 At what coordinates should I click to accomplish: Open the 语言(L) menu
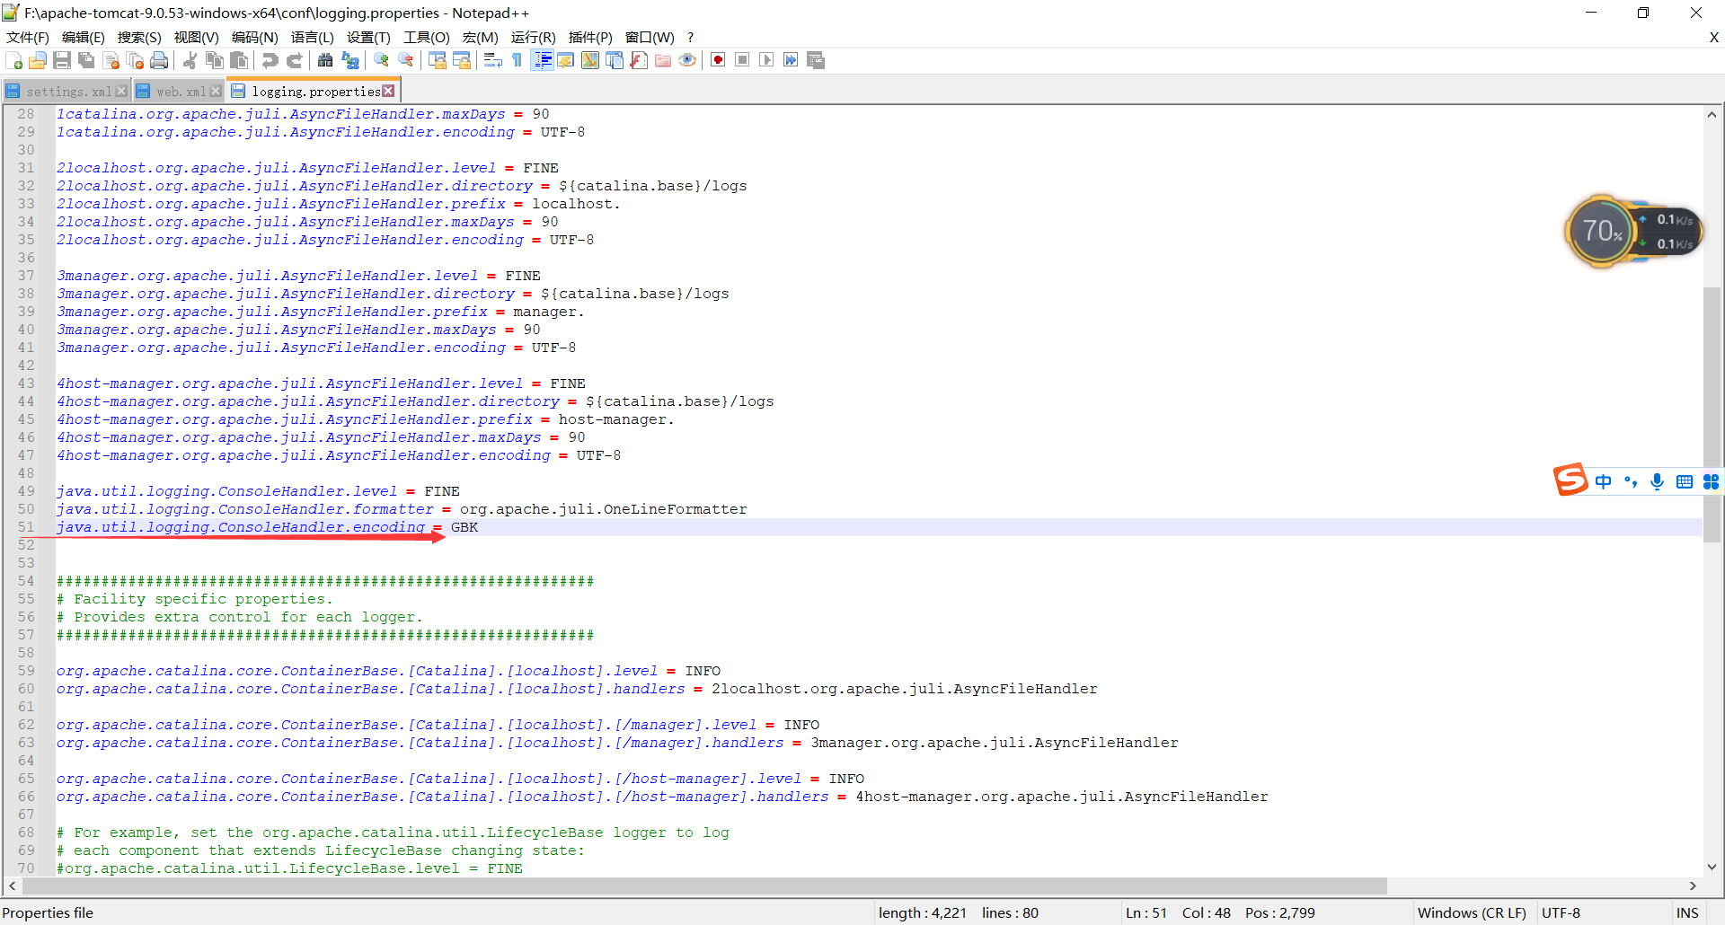(x=313, y=37)
